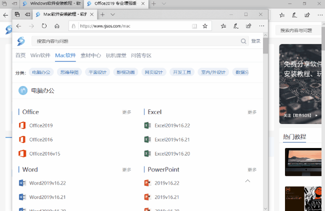
Task: Switch to Windows软件安装教程 tab in back window
Action: coord(52,3)
